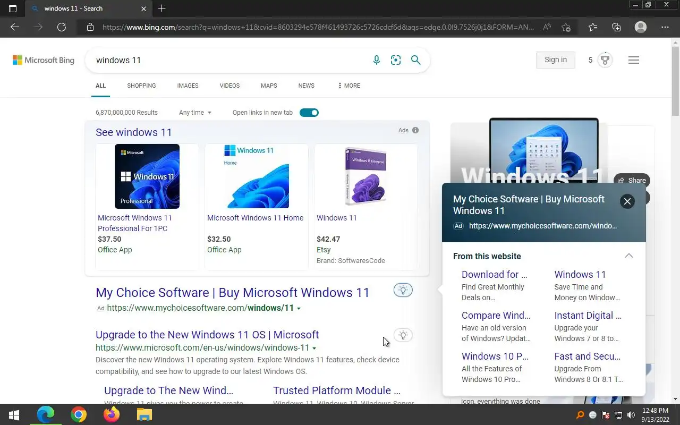Click the Read aloud icon in the address bar
Image resolution: width=680 pixels, height=425 pixels.
pyautogui.click(x=547, y=27)
